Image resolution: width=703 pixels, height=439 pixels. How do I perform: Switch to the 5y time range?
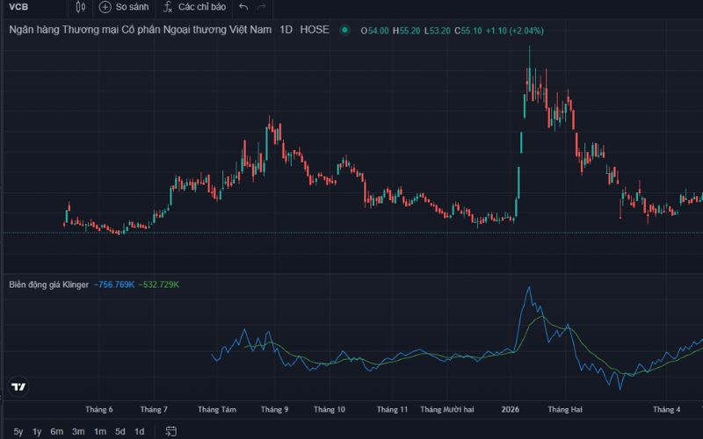(18, 431)
